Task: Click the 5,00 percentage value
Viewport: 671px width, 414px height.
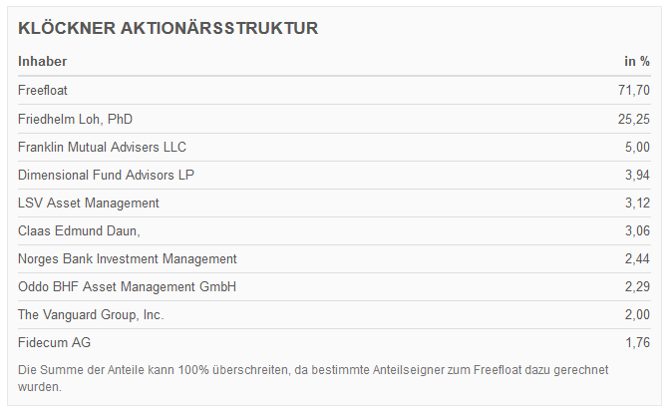Action: (x=637, y=147)
